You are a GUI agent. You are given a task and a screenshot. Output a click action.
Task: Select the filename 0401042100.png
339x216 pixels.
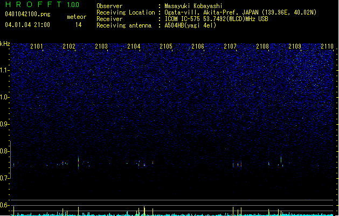pyautogui.click(x=27, y=14)
